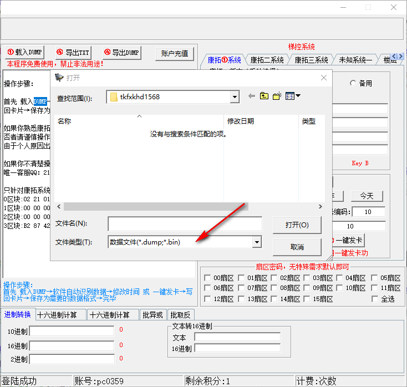Check the 03扇区 checkbox
This screenshot has width=407, height=387.
307,278
